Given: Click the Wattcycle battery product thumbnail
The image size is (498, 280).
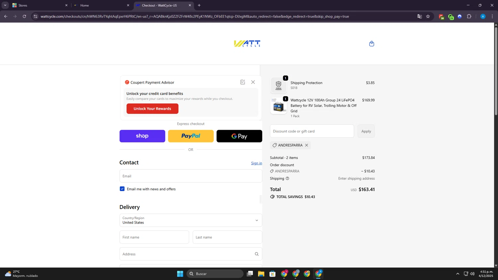Looking at the screenshot, I should [x=279, y=106].
